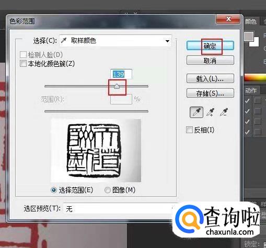Click the fuzziness slider handle

pyautogui.click(x=117, y=86)
